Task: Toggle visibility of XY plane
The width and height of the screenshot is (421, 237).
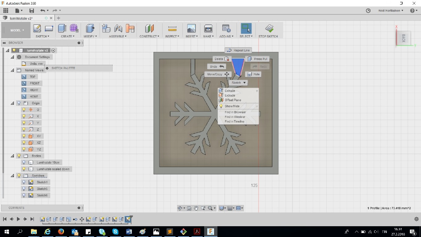Action: [x=24, y=136]
